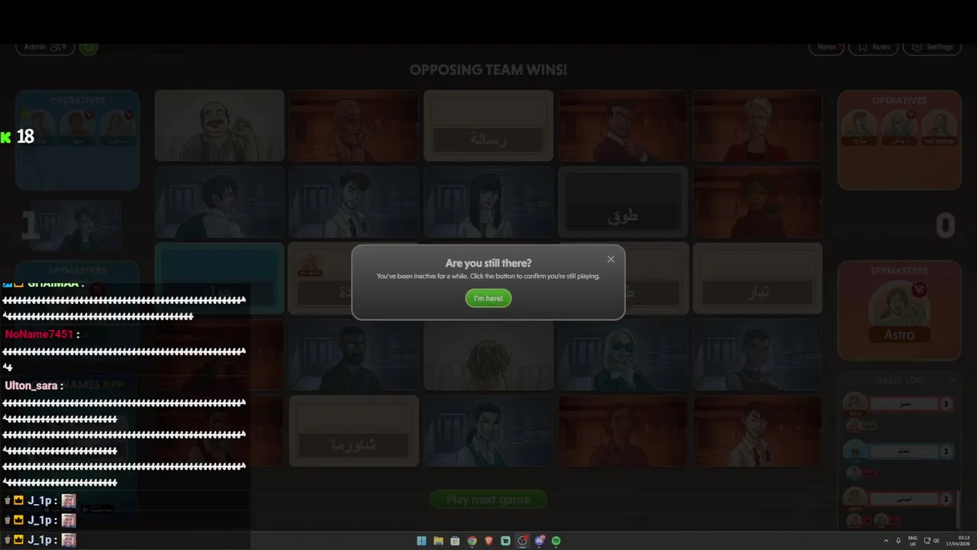This screenshot has height=550, width=977.
Task: Open File Explorer from taskbar
Action: [x=438, y=541]
